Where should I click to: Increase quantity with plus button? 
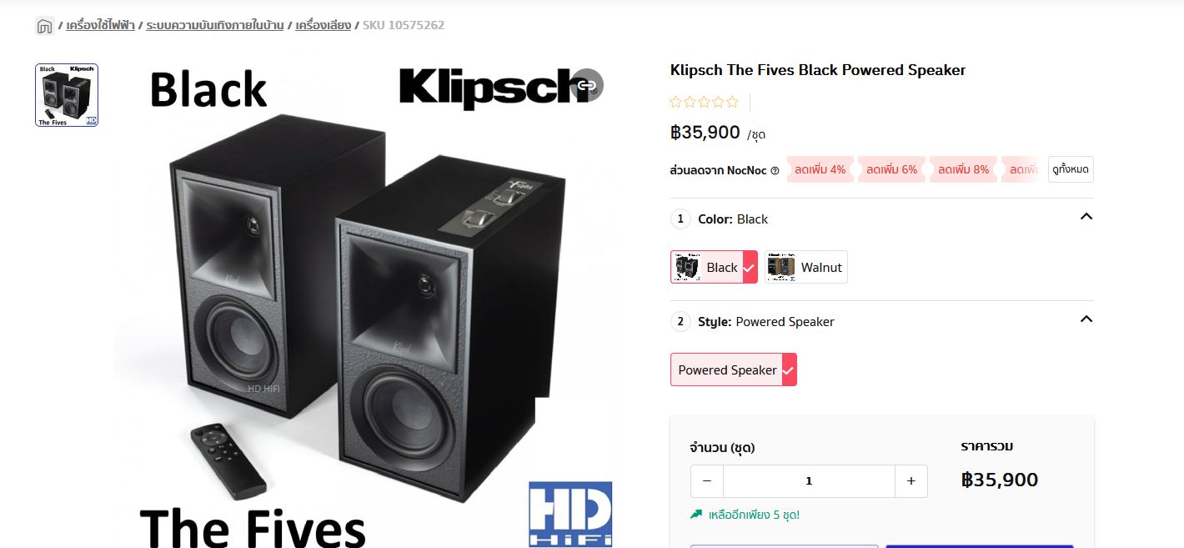click(911, 481)
